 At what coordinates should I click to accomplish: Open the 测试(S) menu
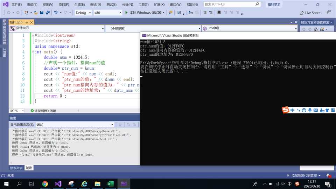(x=111, y=4)
